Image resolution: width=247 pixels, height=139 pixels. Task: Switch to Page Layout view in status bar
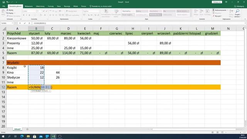pos(217,132)
